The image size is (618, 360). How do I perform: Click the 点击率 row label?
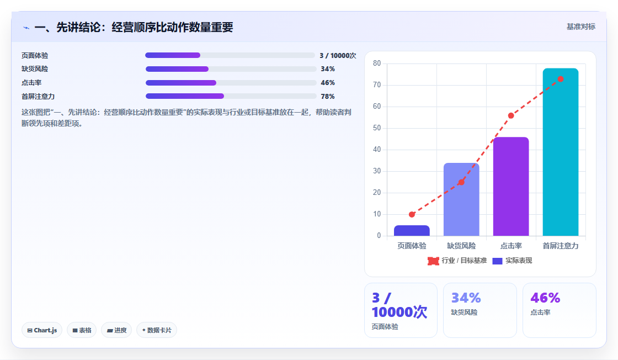[31, 83]
